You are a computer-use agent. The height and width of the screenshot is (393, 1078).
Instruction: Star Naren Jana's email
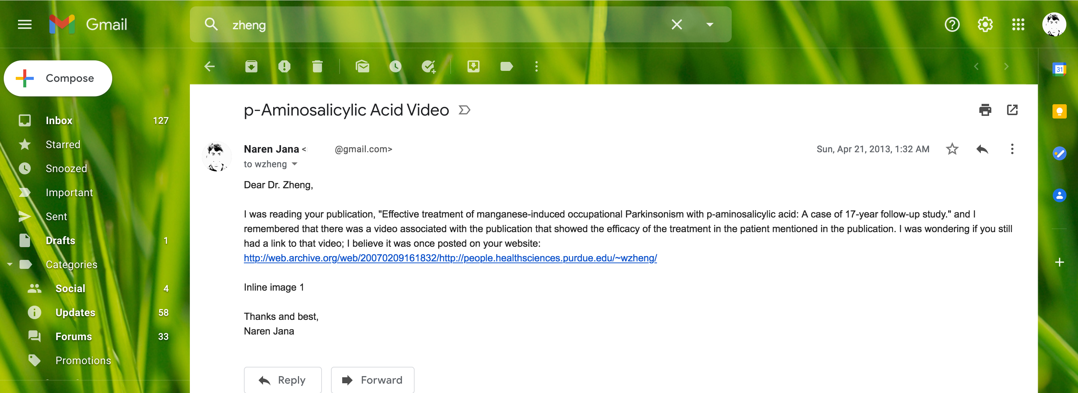click(952, 149)
